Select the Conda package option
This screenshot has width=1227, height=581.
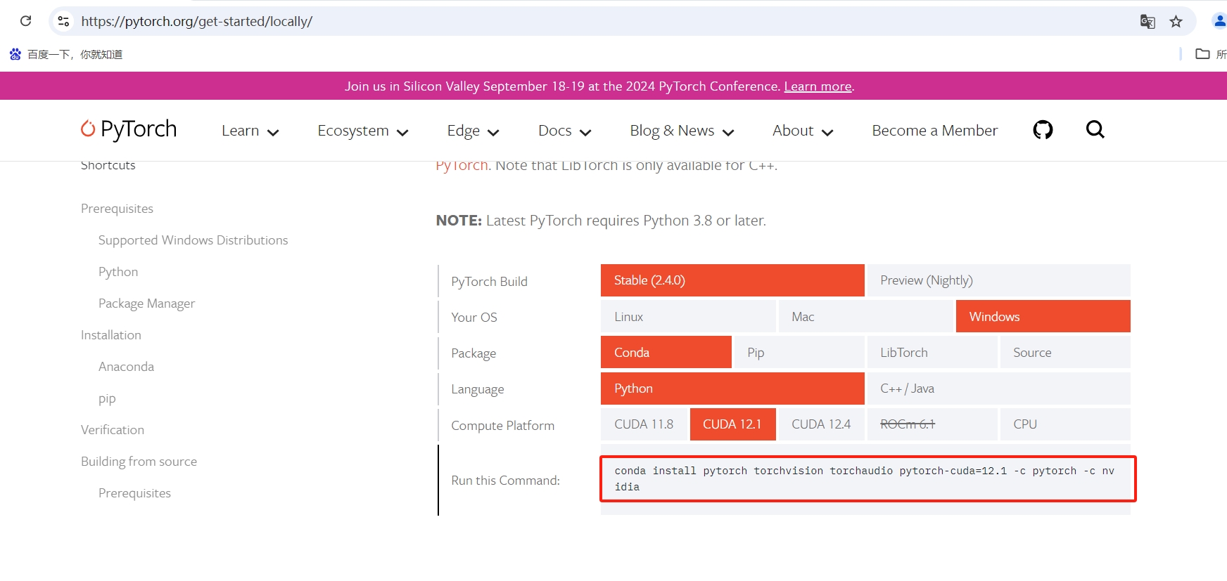pos(666,352)
